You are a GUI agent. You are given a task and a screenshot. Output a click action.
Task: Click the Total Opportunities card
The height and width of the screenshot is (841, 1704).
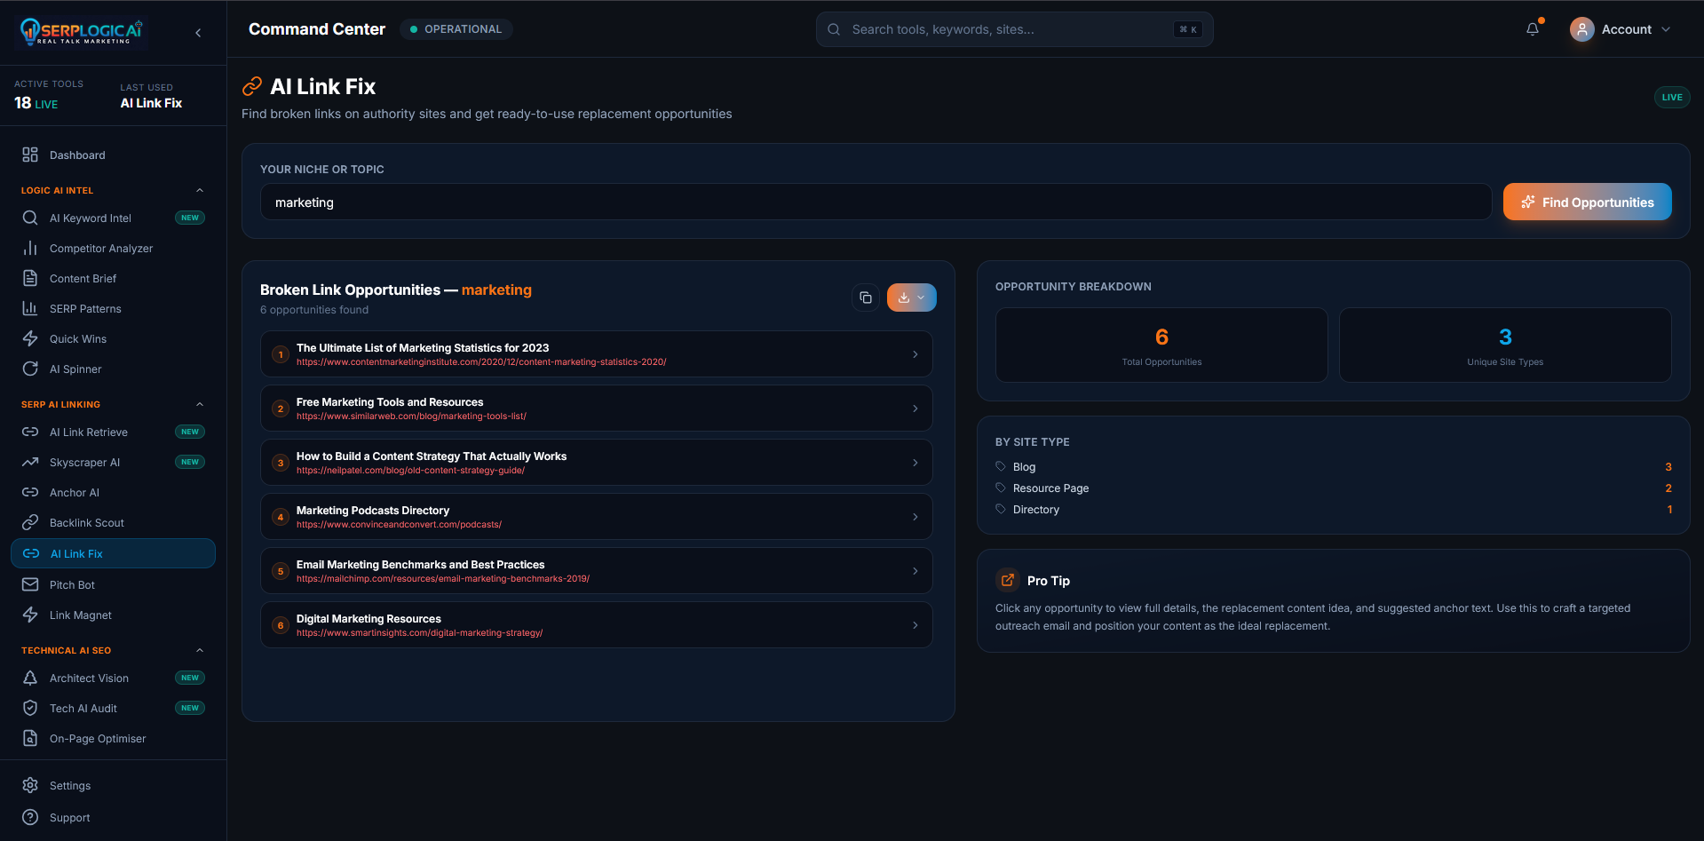[1161, 345]
